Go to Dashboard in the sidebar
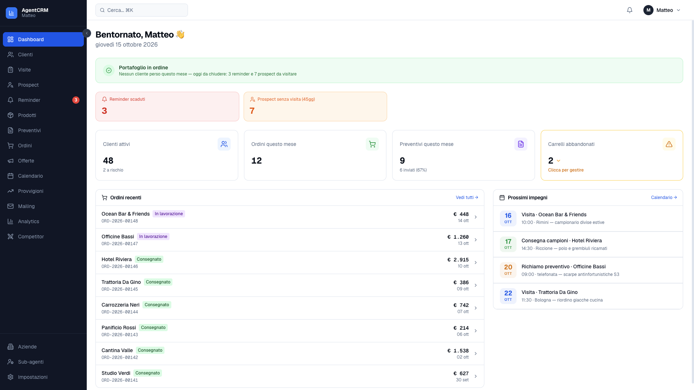This screenshot has width=694, height=390. pos(43,39)
